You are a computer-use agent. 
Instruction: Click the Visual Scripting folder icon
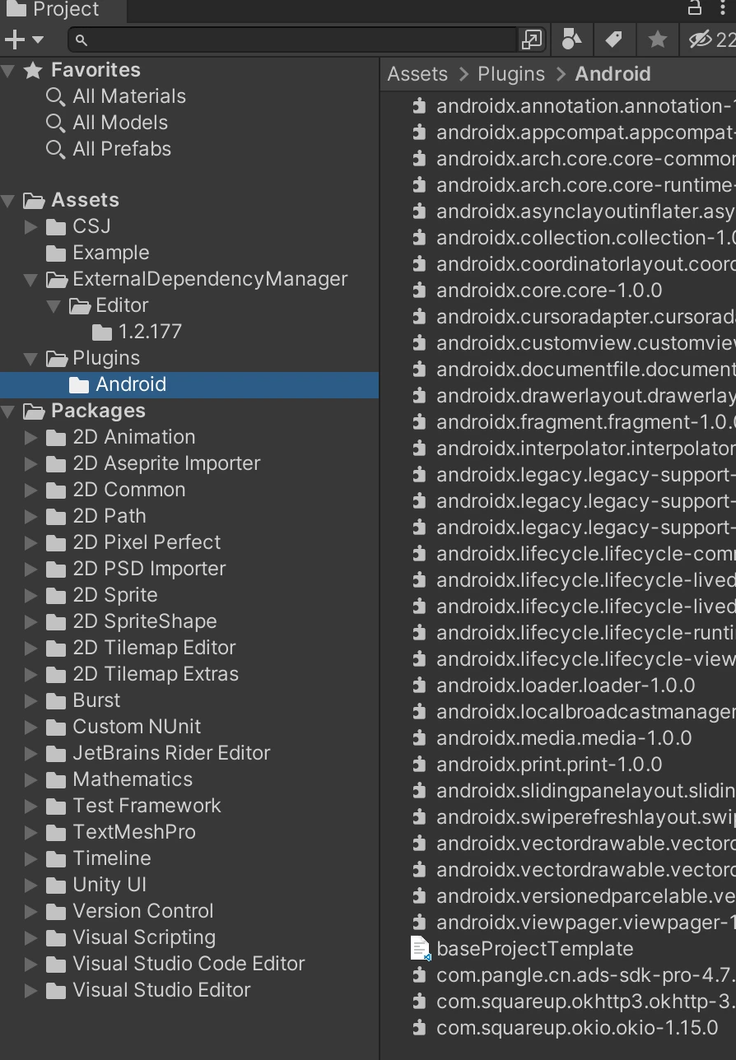(56, 937)
